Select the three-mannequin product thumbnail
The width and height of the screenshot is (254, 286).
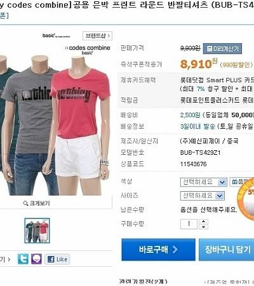click(x=37, y=231)
